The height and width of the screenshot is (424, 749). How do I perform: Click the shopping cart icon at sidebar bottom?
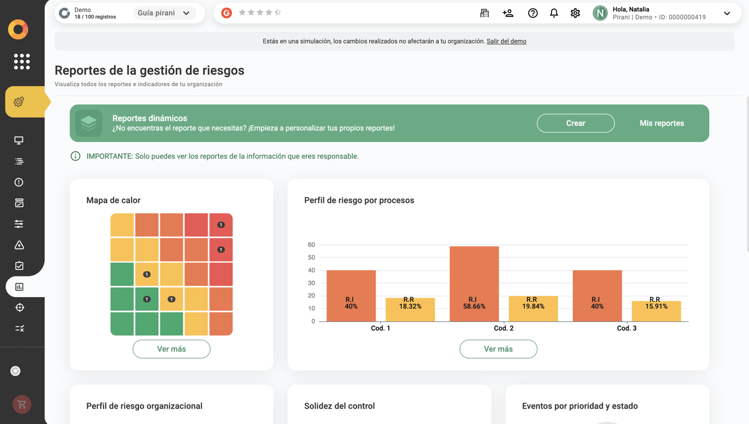click(x=21, y=404)
